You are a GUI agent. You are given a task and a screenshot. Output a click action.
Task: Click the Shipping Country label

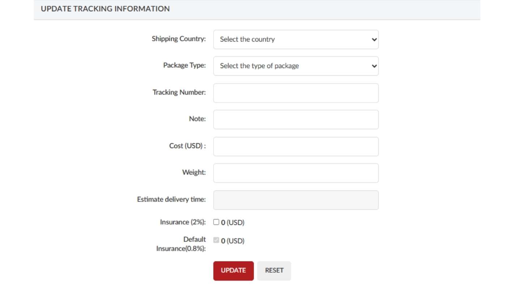tap(178, 39)
